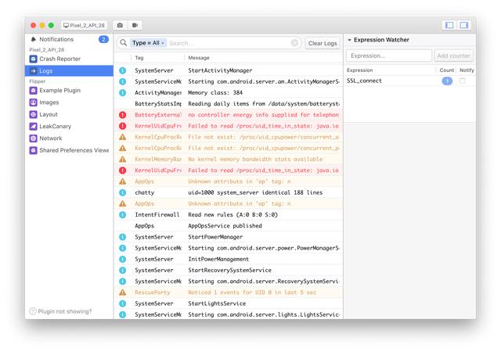Click the Message column header
The height and width of the screenshot is (352, 501).
click(199, 58)
